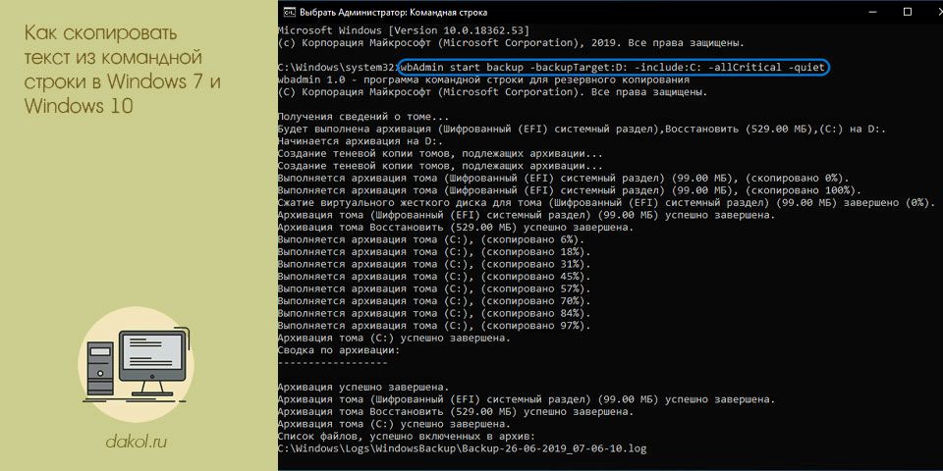Click the EFI line with "скопировано 0%"
Screen dimensions: 943x471
pyautogui.click(x=564, y=178)
